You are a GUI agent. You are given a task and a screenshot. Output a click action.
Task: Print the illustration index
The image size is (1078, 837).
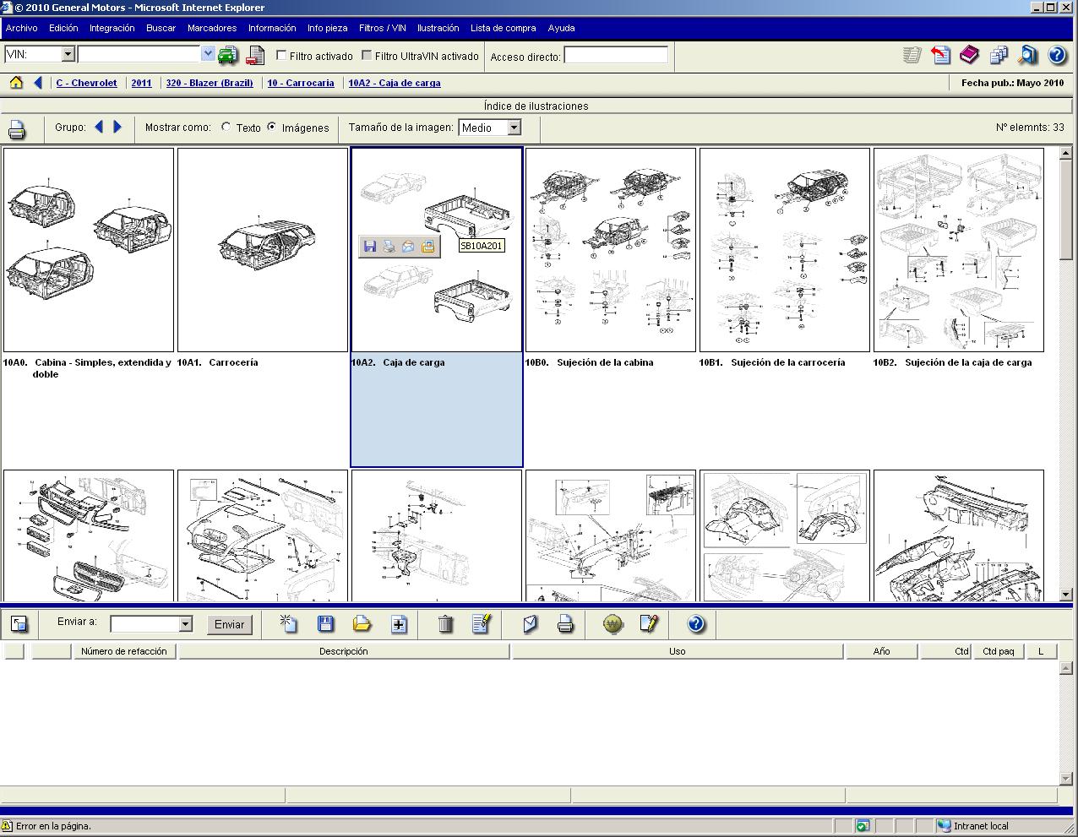(x=17, y=129)
